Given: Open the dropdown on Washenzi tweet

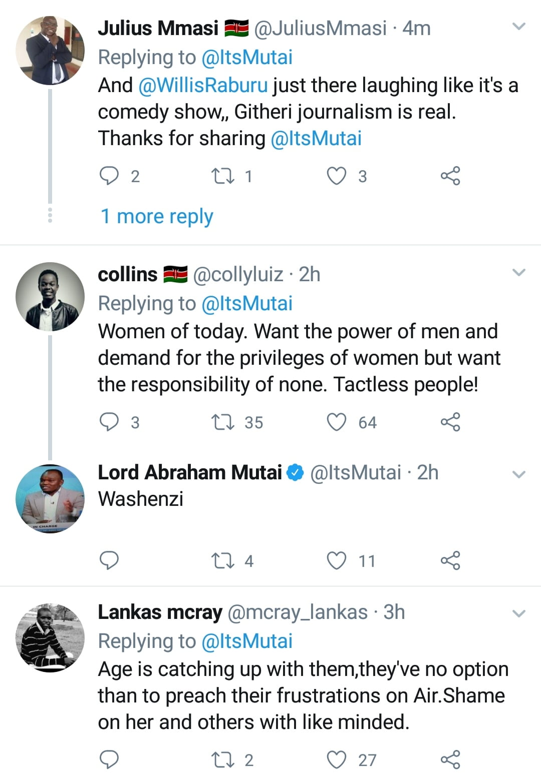Looking at the screenshot, I should coord(519,474).
